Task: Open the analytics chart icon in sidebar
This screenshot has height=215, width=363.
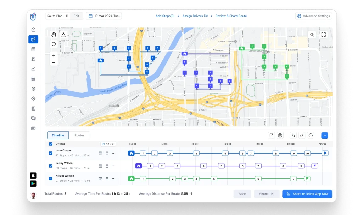Action: [x=33, y=69]
